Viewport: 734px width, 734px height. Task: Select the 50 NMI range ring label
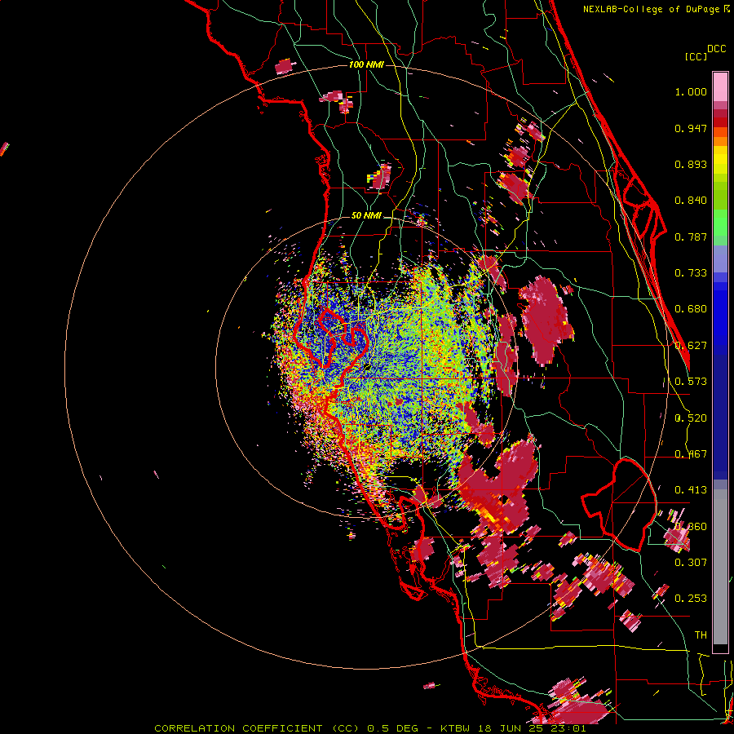tap(366, 215)
